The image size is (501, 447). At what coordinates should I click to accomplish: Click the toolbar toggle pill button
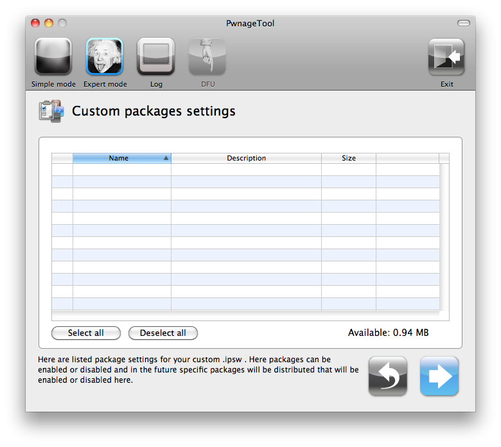tap(463, 23)
